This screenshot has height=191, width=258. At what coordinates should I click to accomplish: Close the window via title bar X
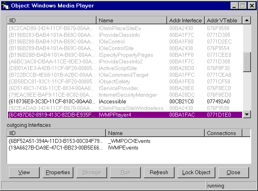pyautogui.click(x=252, y=6)
